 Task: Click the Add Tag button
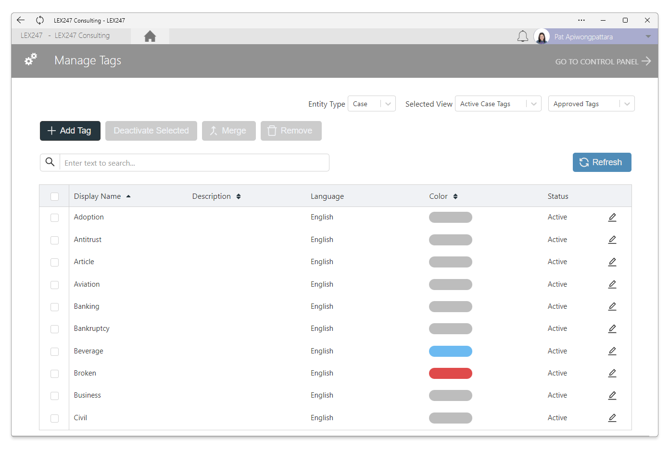(70, 131)
